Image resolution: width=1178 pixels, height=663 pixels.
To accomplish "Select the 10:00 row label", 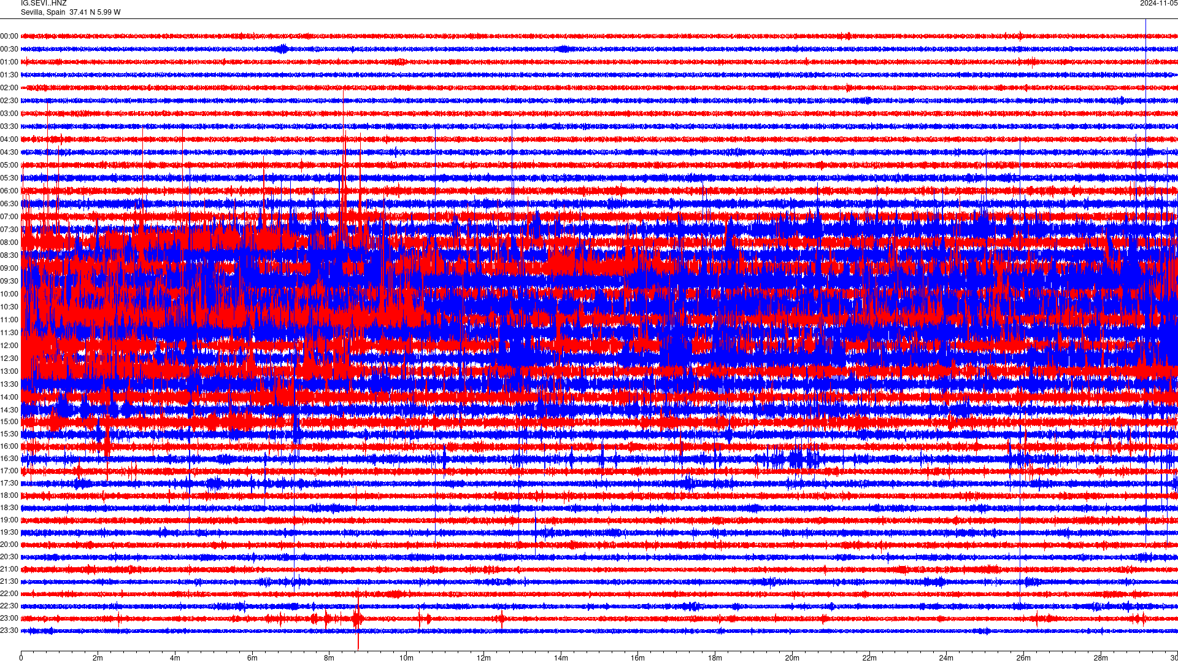I will coord(9,294).
